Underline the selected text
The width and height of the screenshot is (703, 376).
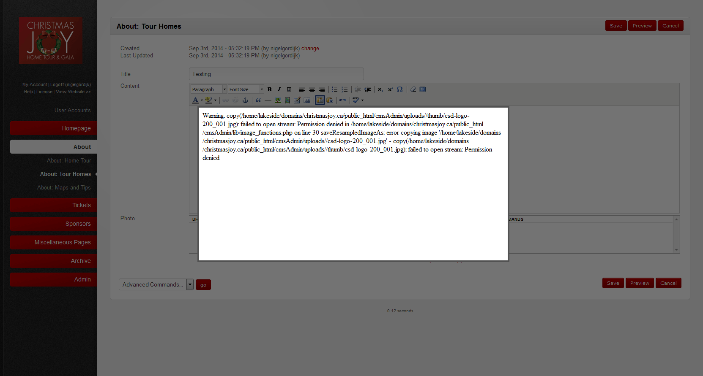(x=289, y=89)
